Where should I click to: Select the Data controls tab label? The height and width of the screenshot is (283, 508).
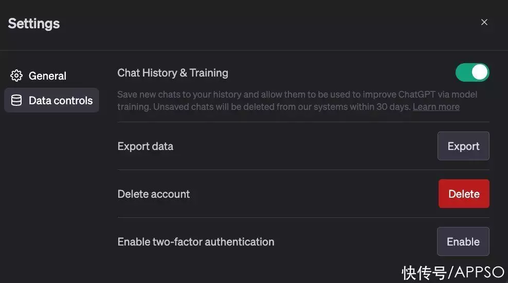61,101
